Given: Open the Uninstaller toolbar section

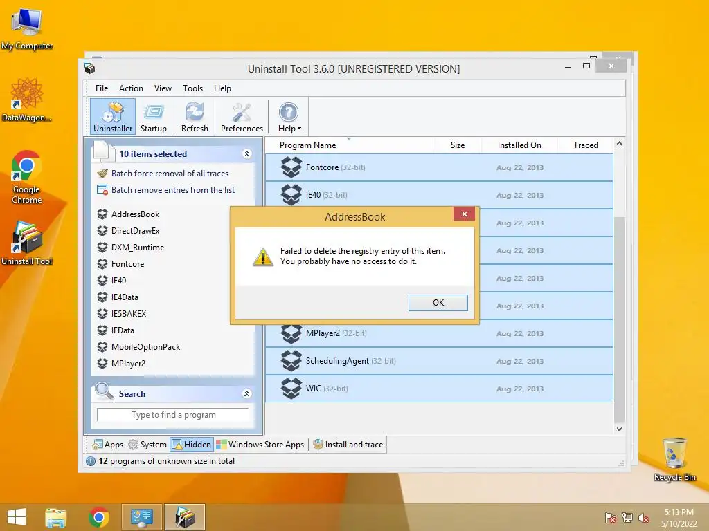Looking at the screenshot, I should pyautogui.click(x=113, y=116).
